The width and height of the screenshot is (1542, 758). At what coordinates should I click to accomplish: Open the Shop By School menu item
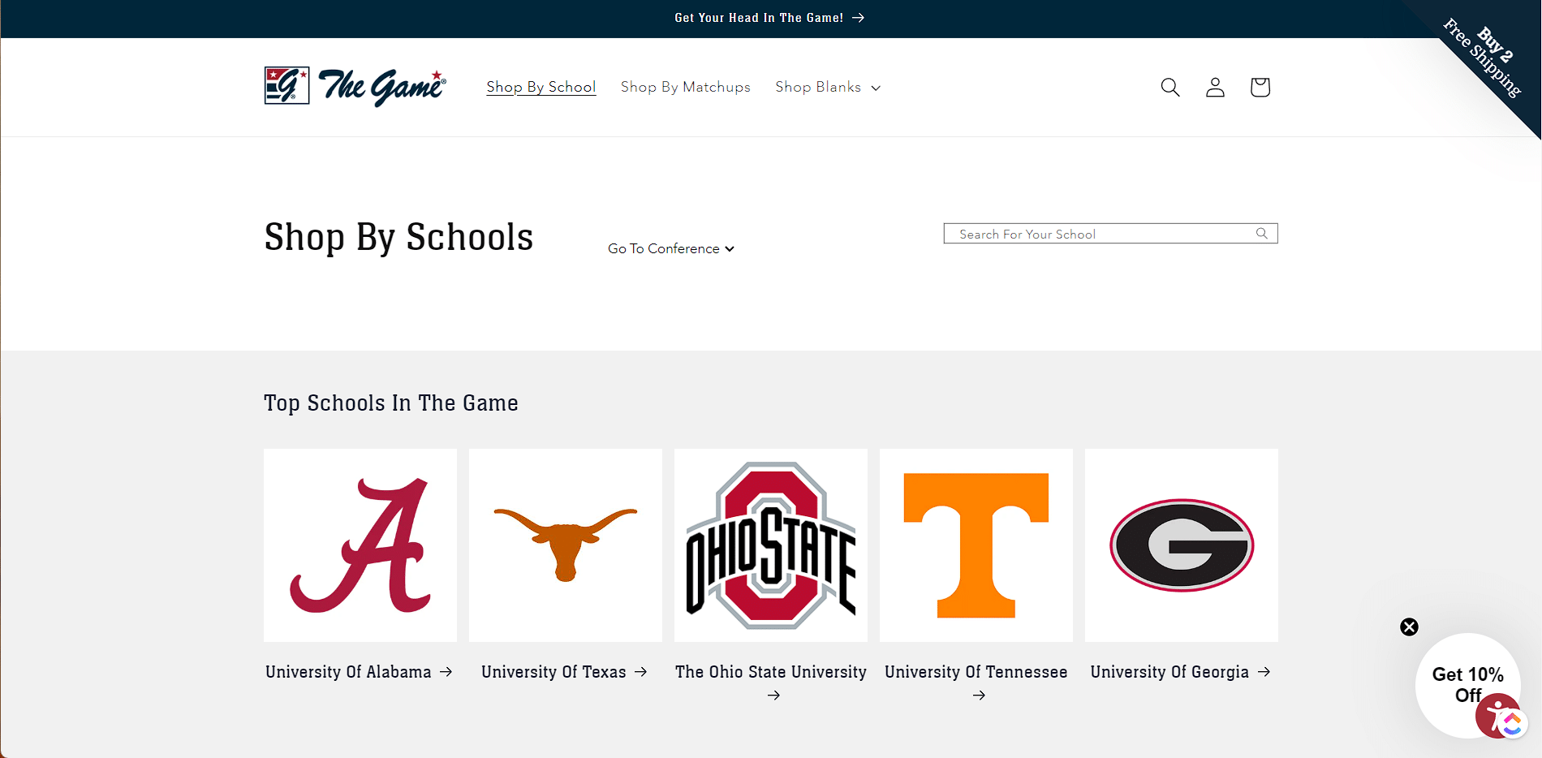click(x=541, y=87)
